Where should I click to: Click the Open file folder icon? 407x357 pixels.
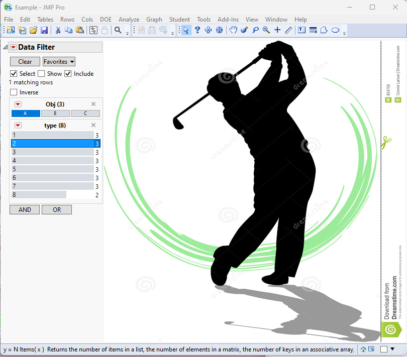pyautogui.click(x=33, y=30)
